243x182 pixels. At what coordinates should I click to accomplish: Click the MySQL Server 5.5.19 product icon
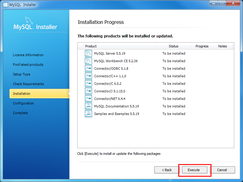(88, 53)
